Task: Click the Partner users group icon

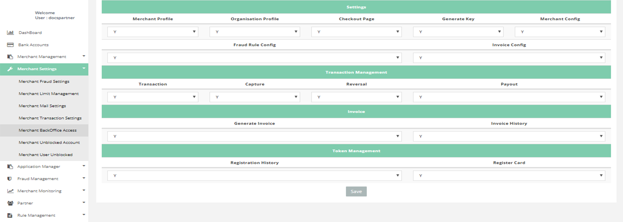Action: coord(10,203)
